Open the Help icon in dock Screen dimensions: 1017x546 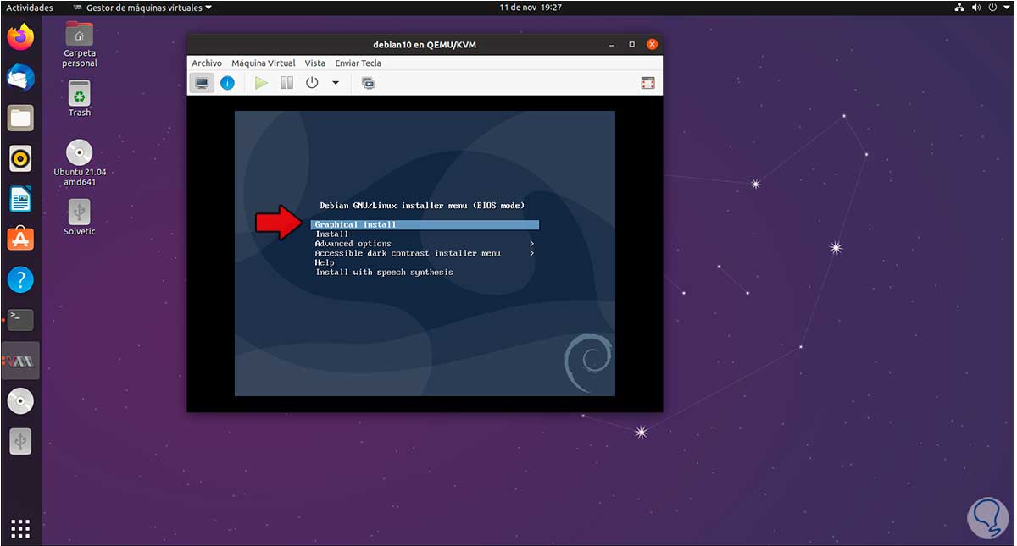click(20, 279)
